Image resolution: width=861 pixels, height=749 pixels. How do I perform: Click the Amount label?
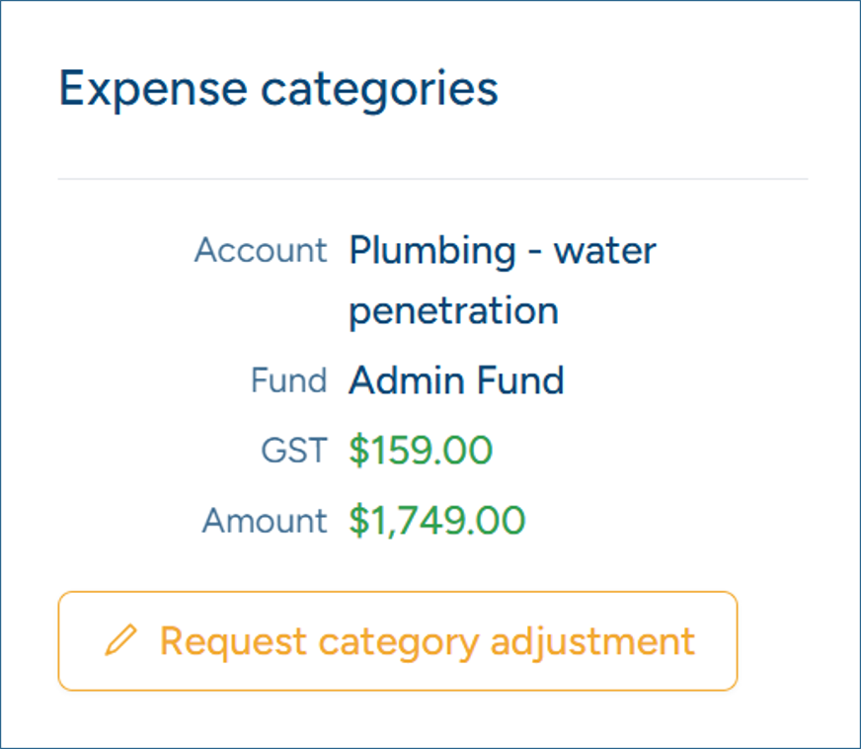[265, 521]
